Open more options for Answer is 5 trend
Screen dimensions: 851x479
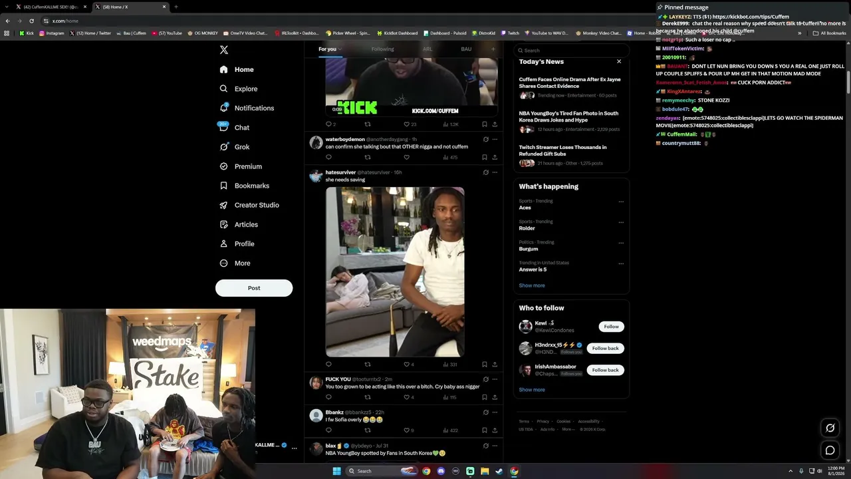pyautogui.click(x=621, y=263)
